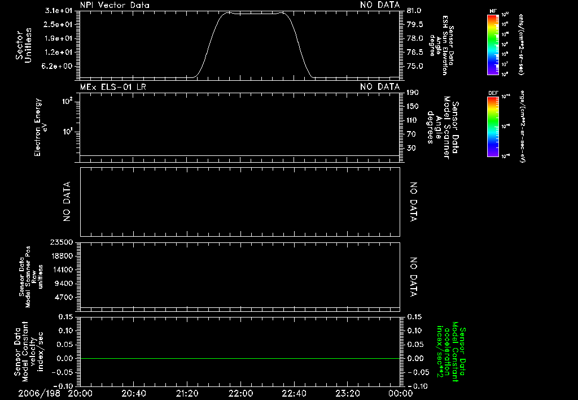
Task: Click the '78.0' elevation angle tick
Action: point(415,38)
